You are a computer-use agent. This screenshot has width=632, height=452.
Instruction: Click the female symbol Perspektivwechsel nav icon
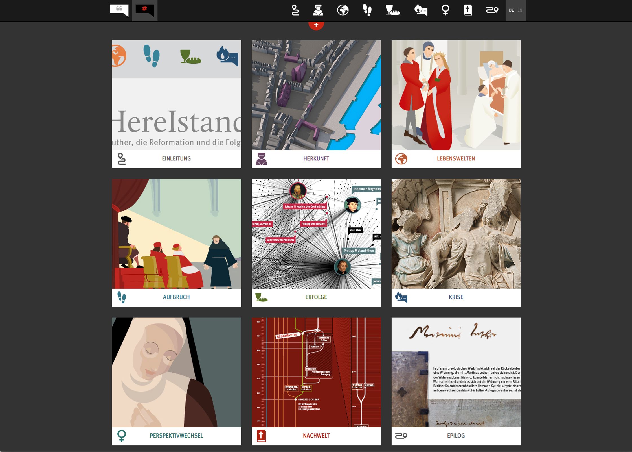445,10
